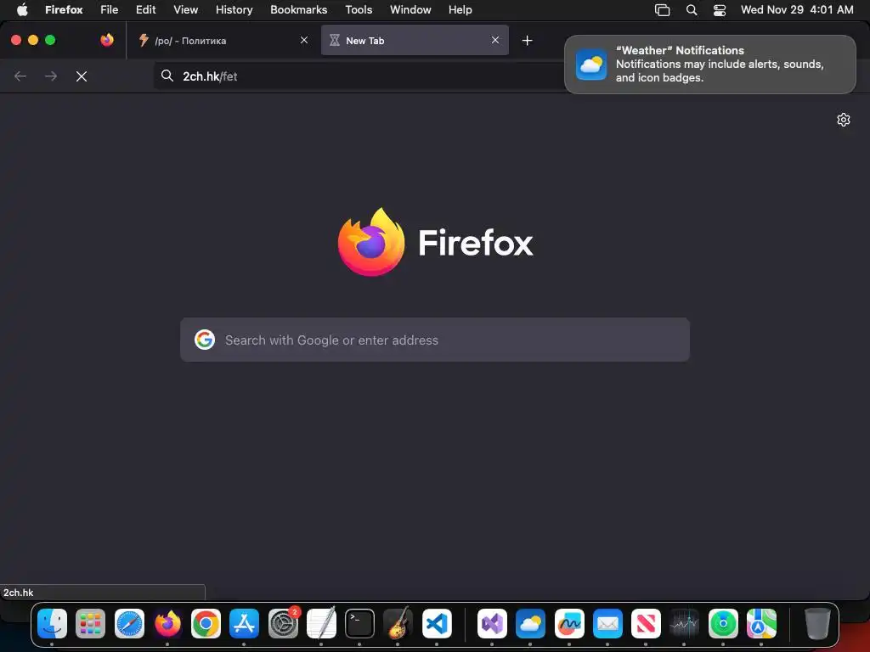Launch Maps from the dock

coord(761,624)
